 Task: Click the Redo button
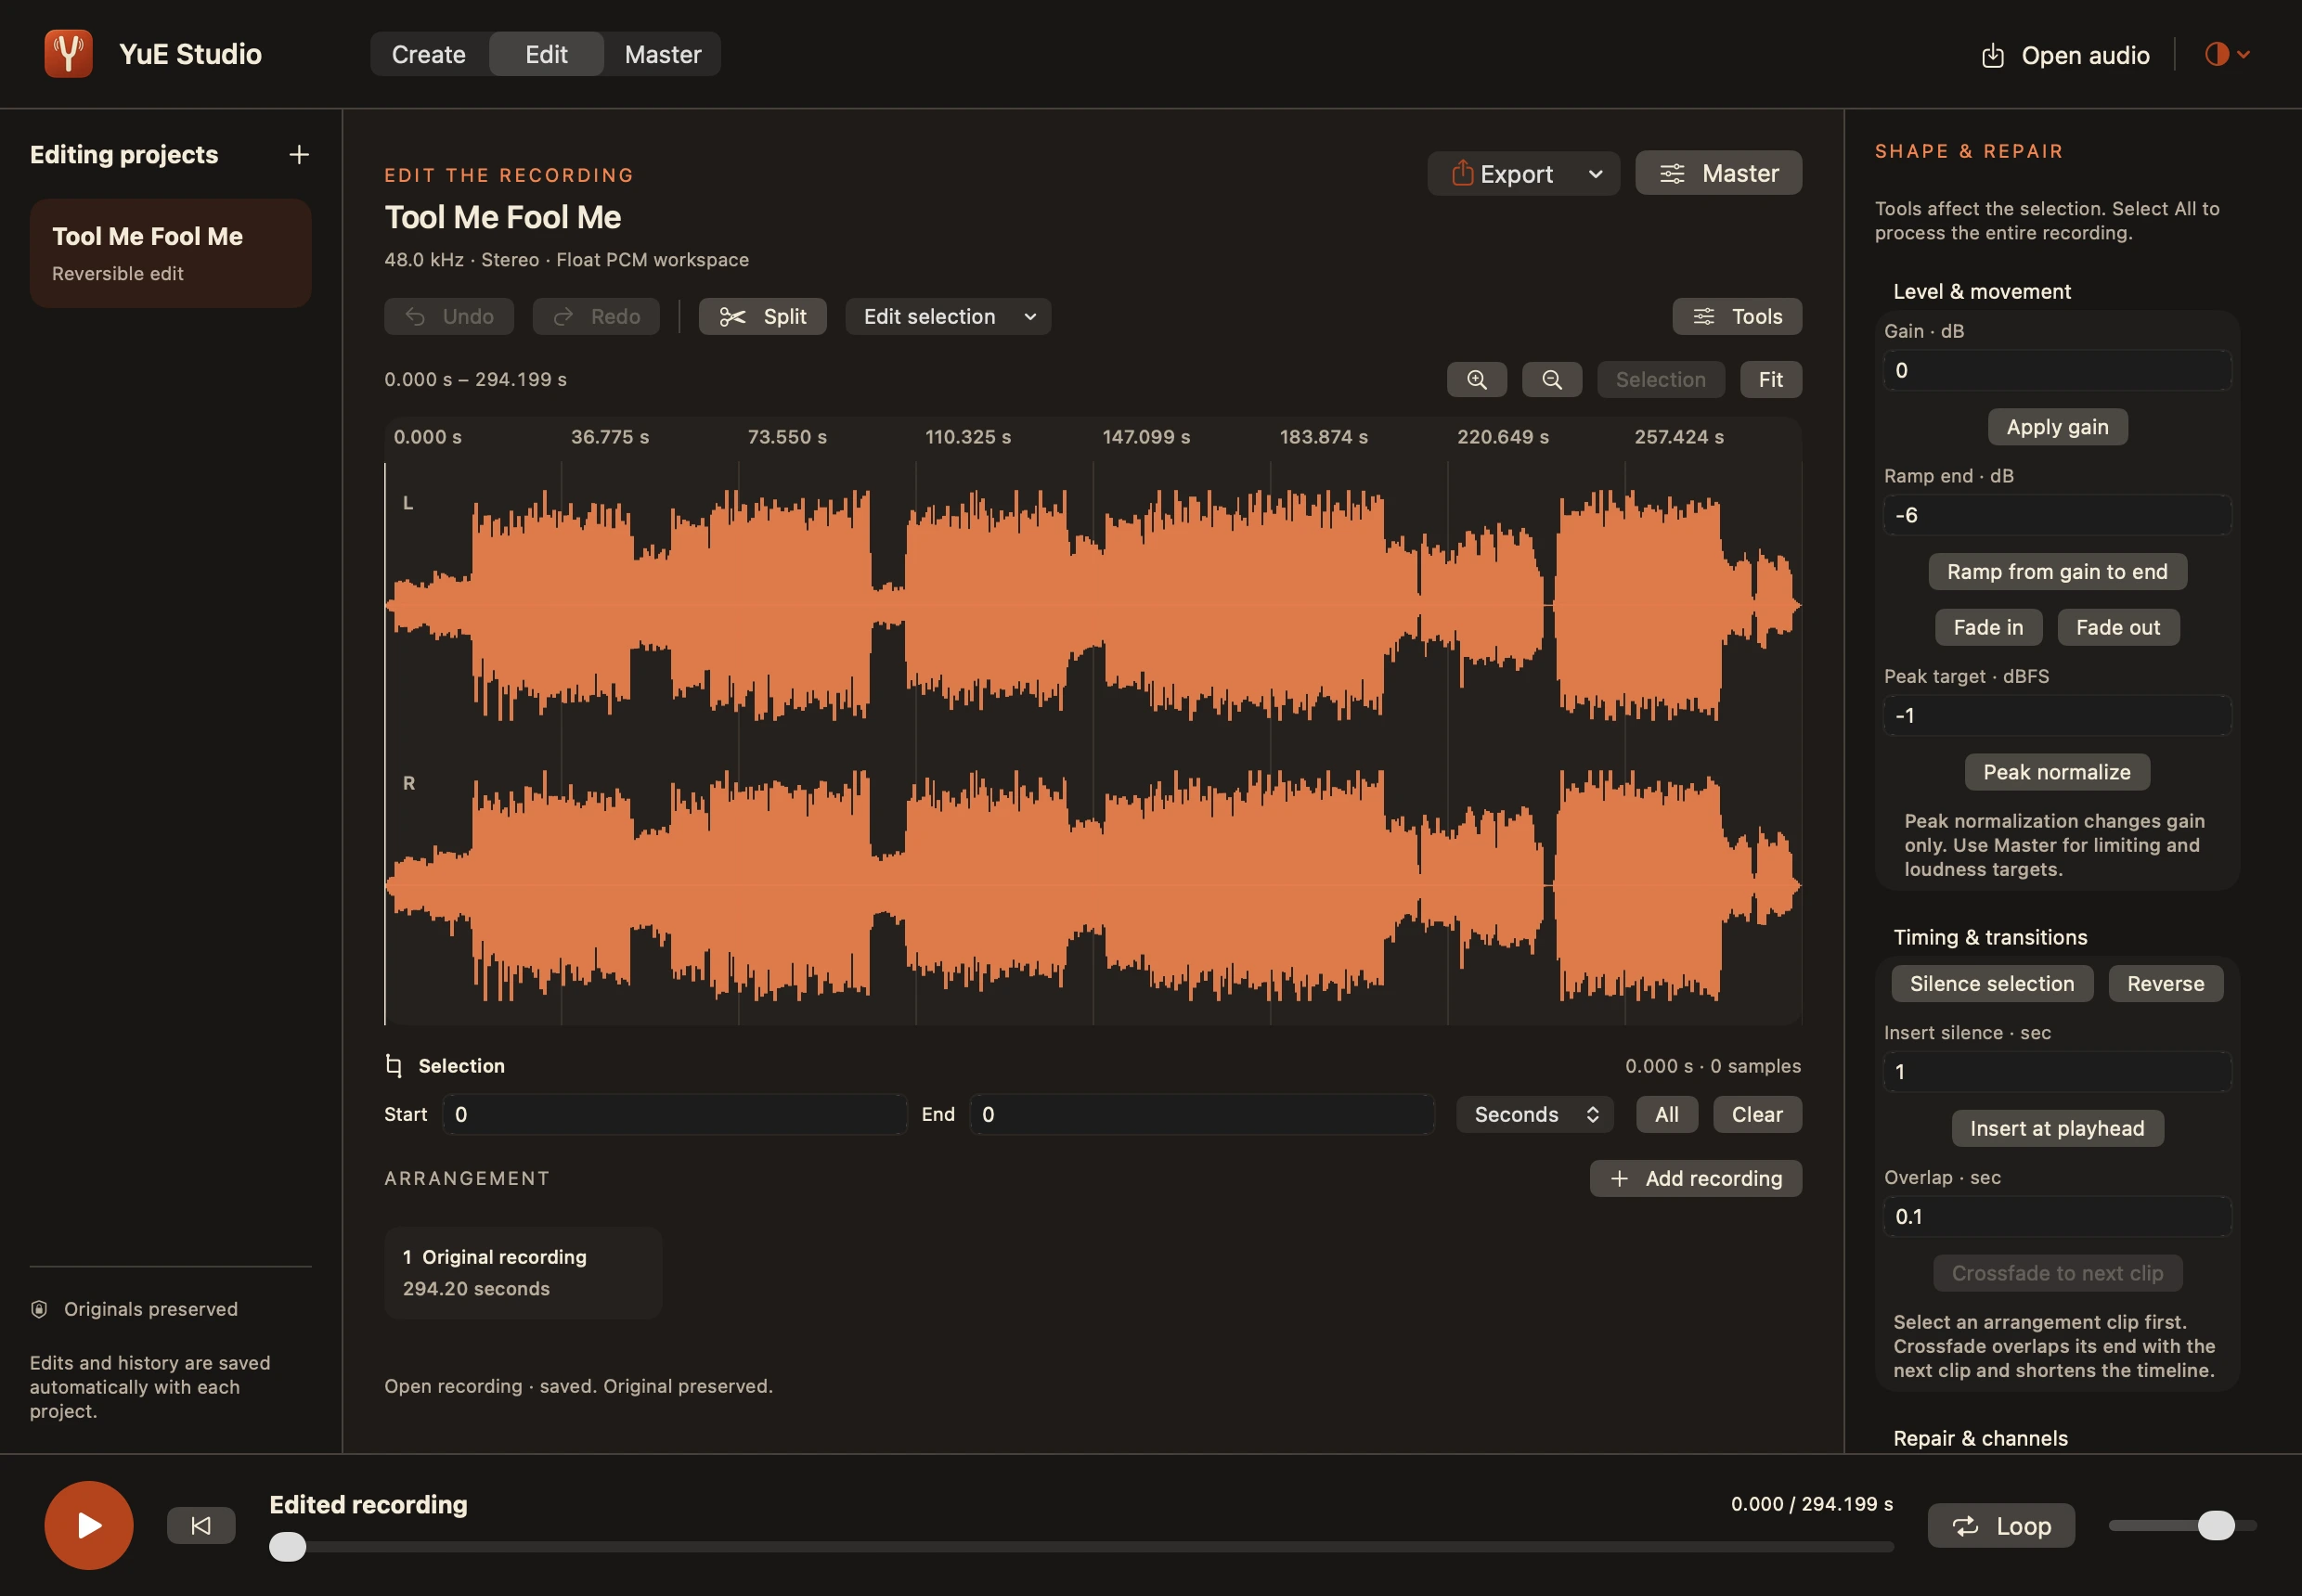(596, 317)
